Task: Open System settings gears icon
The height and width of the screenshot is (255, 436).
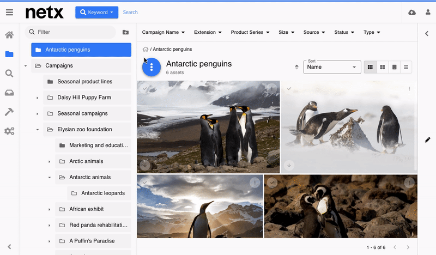Action: (9, 131)
